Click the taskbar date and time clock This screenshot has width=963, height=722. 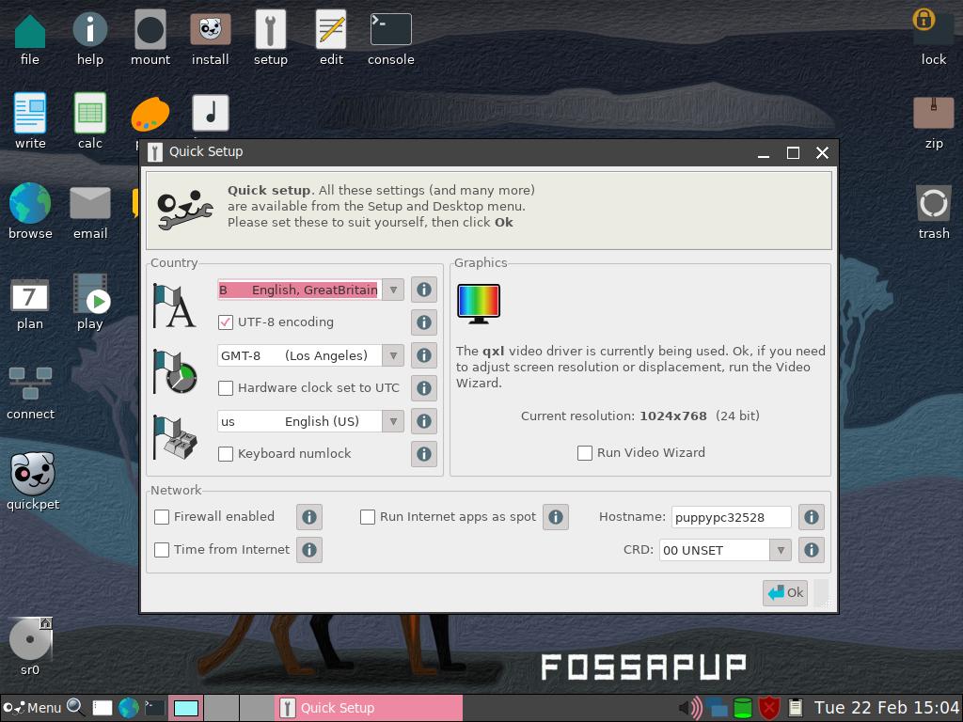(886, 708)
